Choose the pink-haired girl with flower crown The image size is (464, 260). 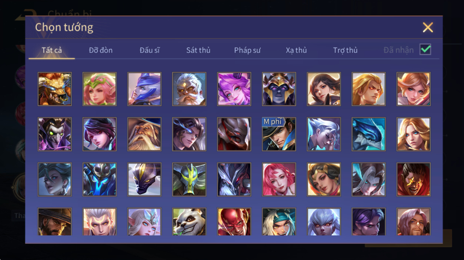click(x=100, y=89)
